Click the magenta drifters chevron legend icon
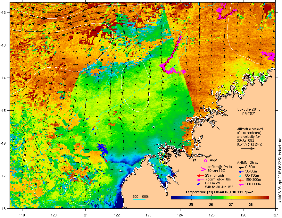 [x=203, y=169]
